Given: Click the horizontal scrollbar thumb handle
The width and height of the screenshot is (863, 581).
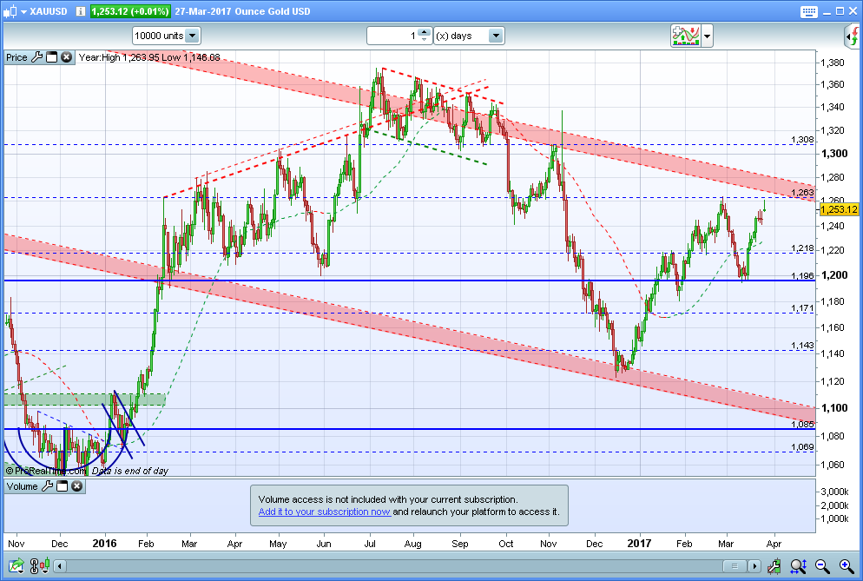Looking at the screenshot, I should [x=735, y=565].
